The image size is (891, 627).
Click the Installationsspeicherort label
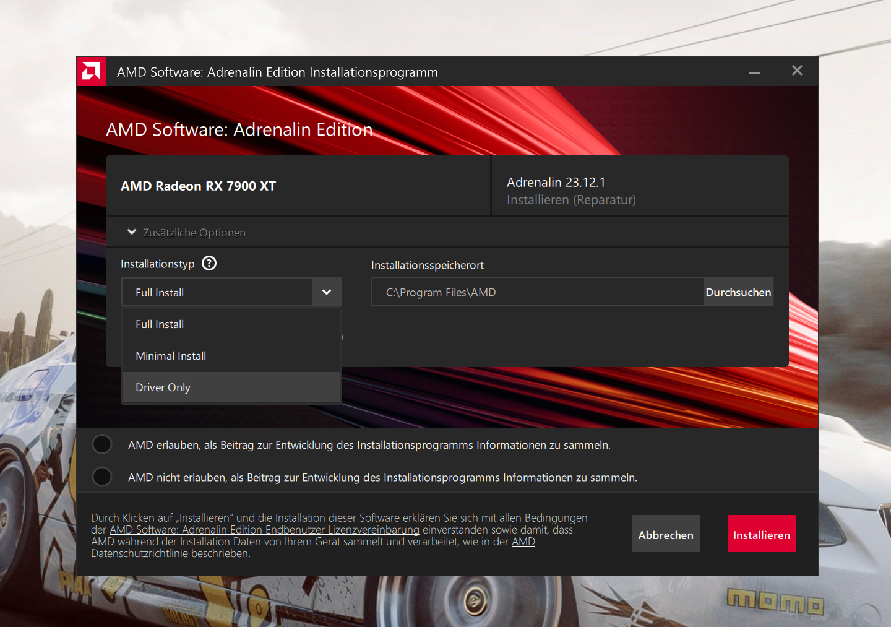pos(428,265)
